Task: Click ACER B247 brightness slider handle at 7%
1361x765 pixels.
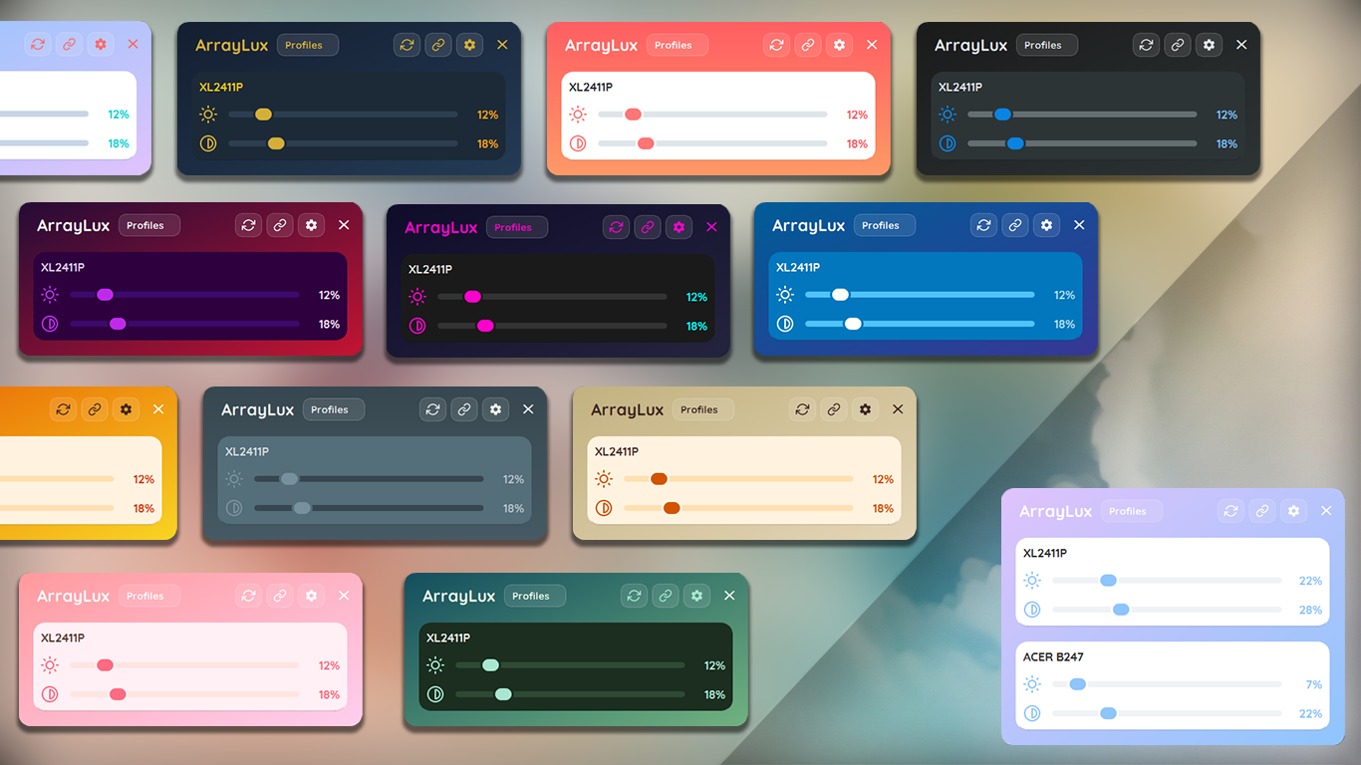Action: [1077, 684]
